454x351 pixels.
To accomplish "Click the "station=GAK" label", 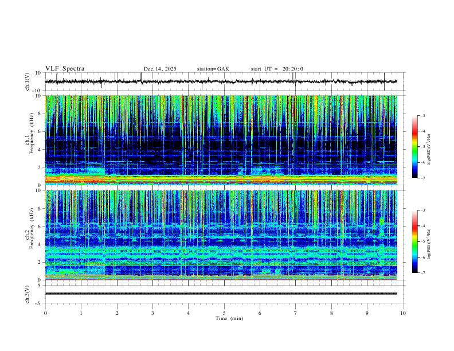I will point(213,69).
